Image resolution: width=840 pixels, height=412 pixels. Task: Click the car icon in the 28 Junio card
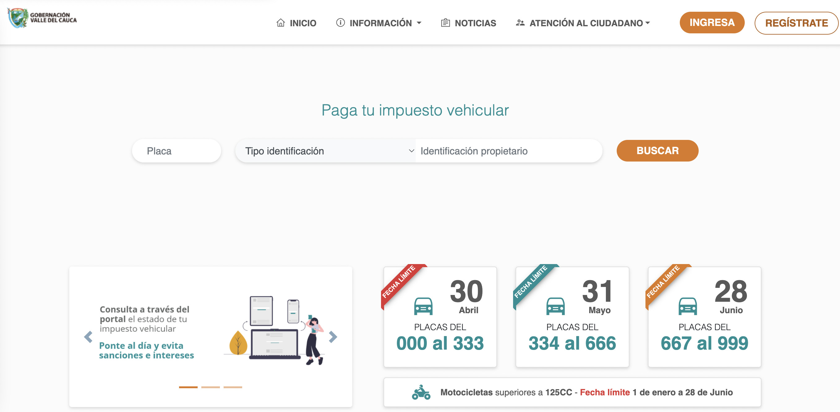click(689, 306)
